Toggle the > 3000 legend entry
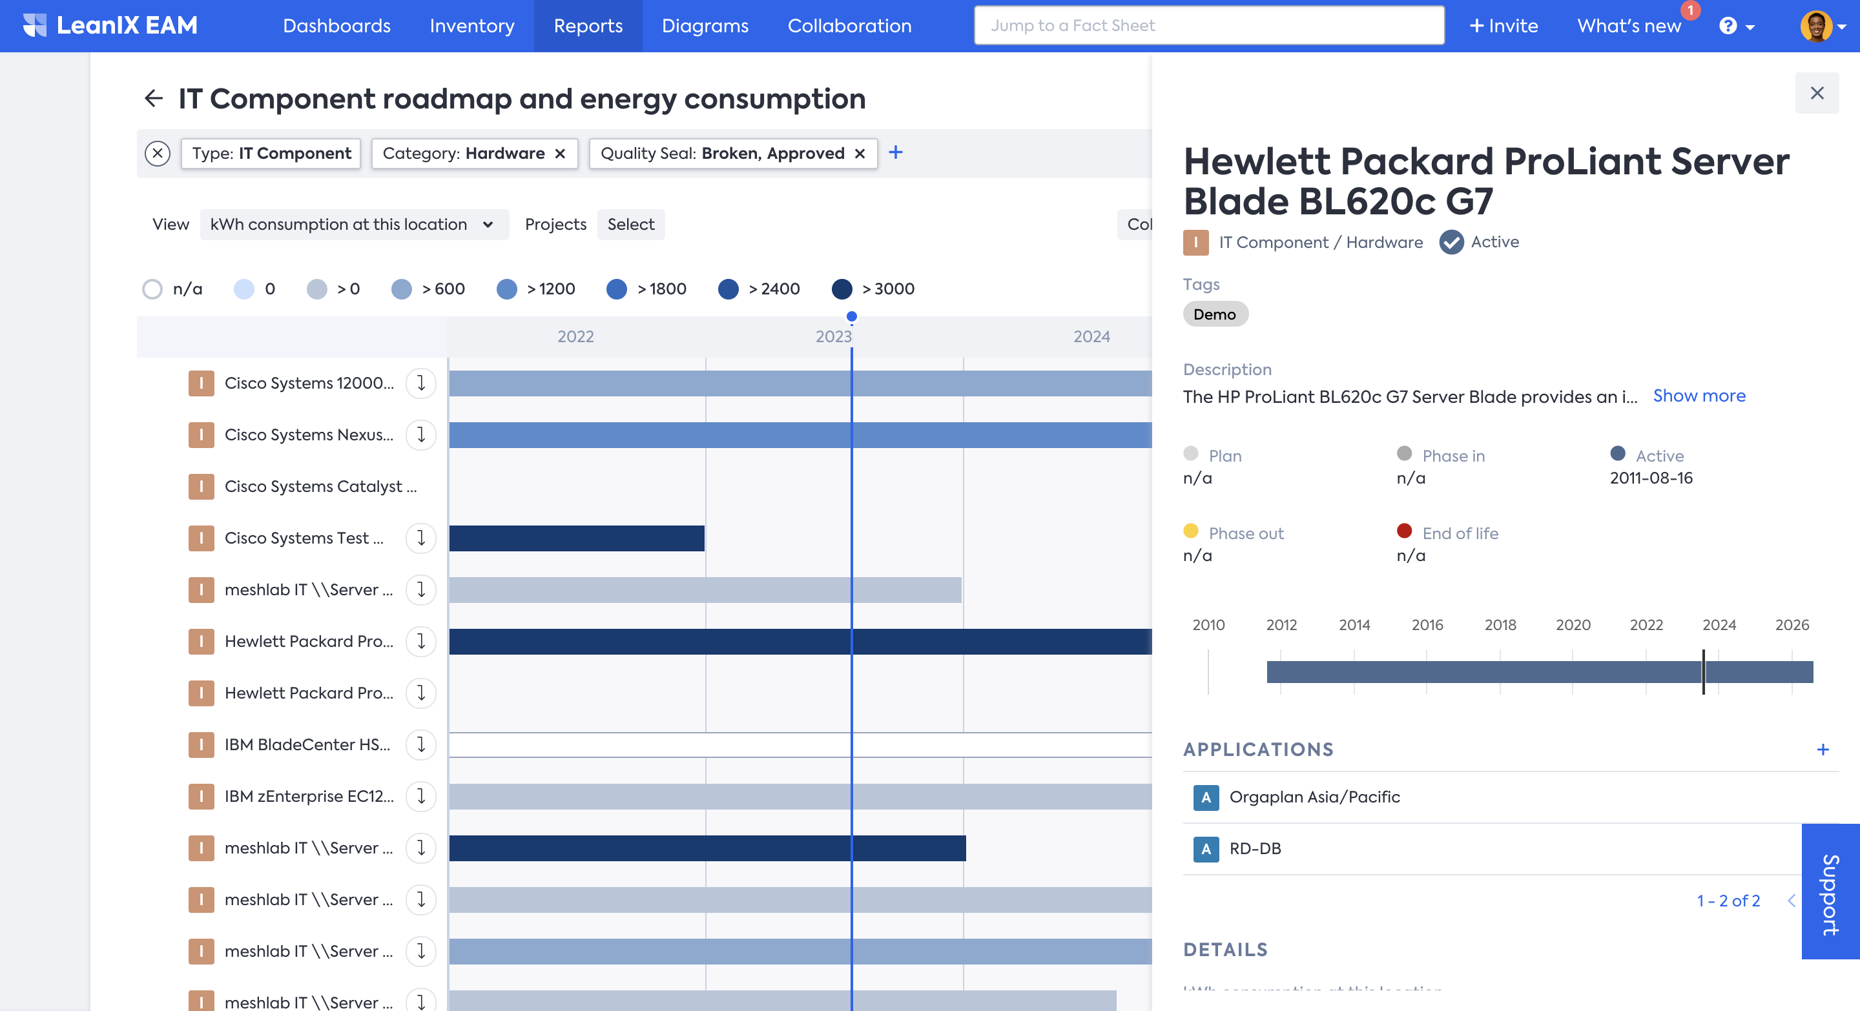Viewport: 1860px width, 1011px height. 842,289
